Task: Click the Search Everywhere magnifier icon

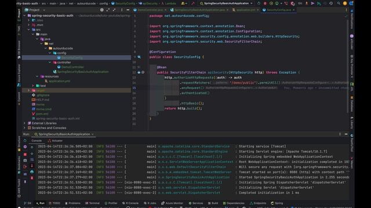Action: click(x=339, y=3)
